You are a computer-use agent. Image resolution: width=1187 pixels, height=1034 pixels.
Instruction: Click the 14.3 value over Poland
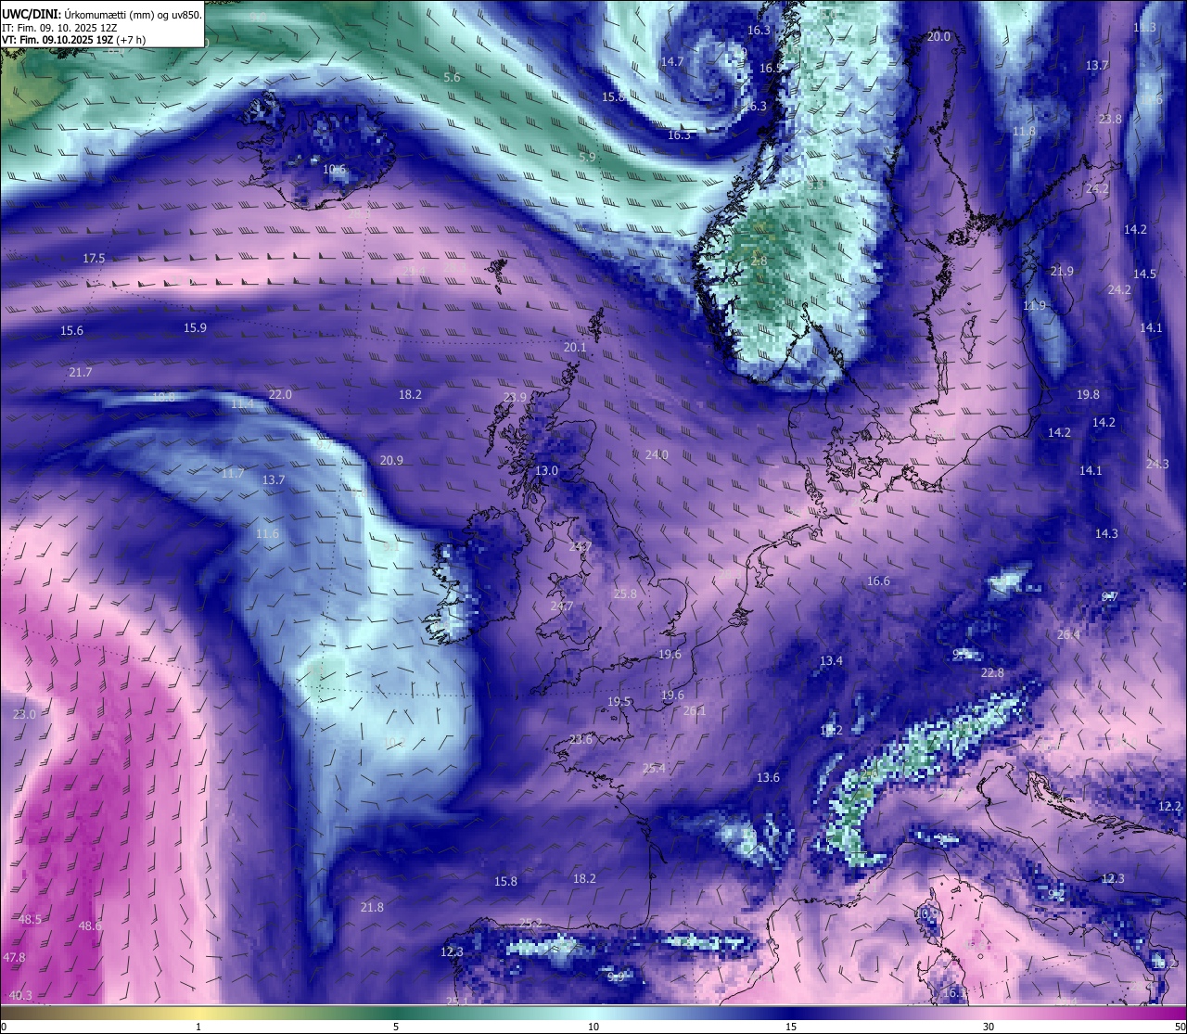tap(1106, 534)
